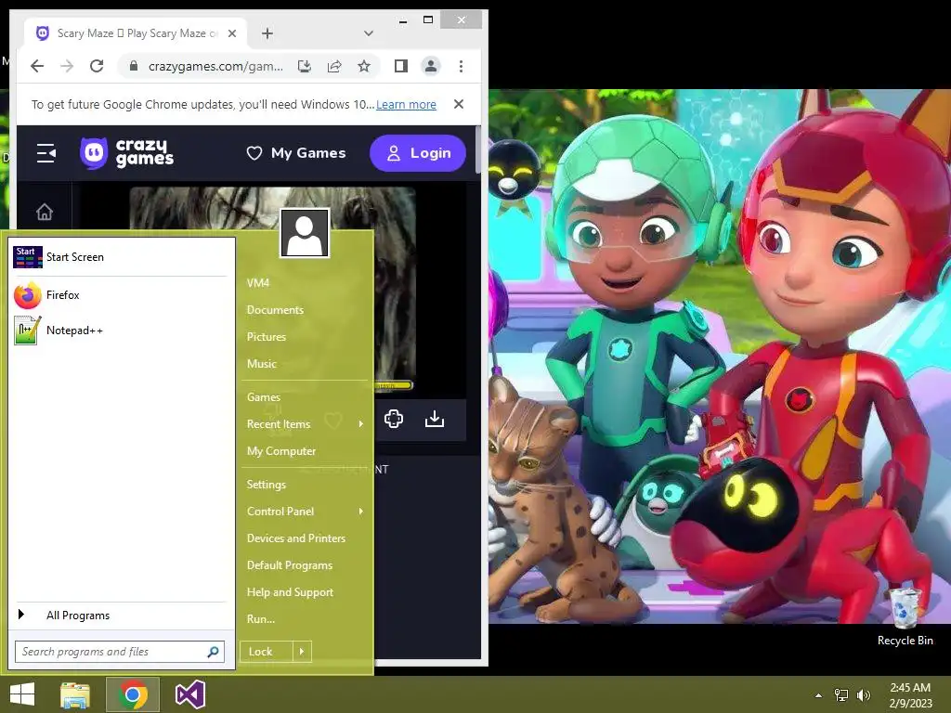Click the start menu search magnifier icon
This screenshot has height=713, width=951.
click(x=213, y=652)
